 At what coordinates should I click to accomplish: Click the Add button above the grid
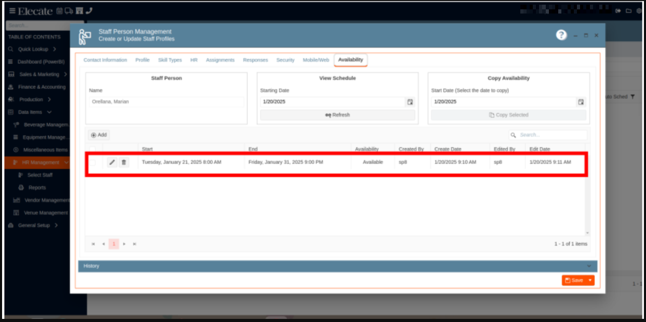[x=99, y=135]
